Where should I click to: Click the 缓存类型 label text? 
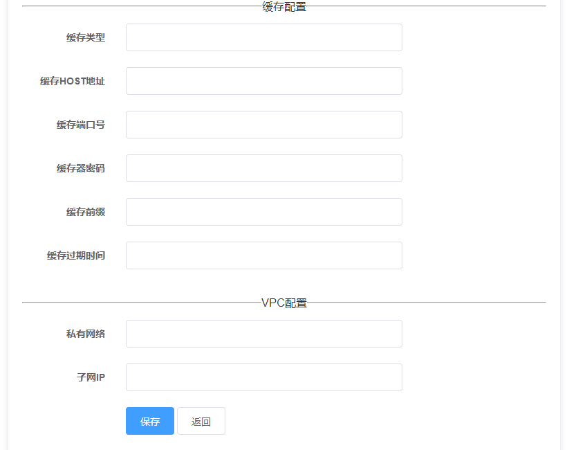(x=86, y=37)
